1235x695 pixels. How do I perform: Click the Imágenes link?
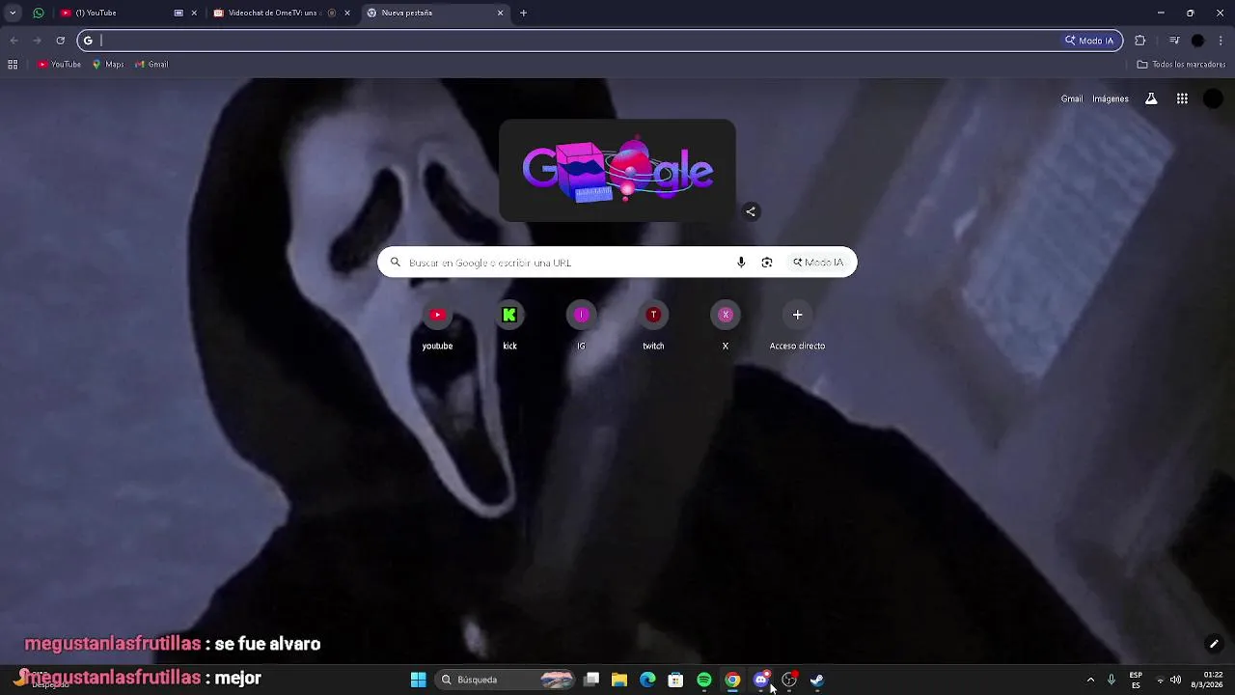[1111, 98]
